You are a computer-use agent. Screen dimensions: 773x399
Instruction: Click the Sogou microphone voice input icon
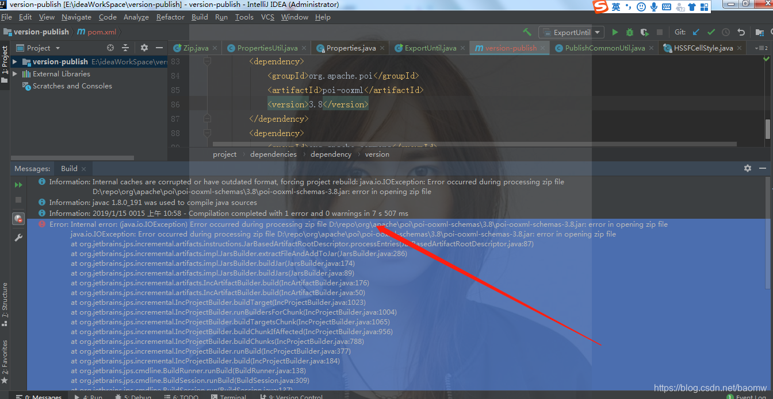point(654,7)
